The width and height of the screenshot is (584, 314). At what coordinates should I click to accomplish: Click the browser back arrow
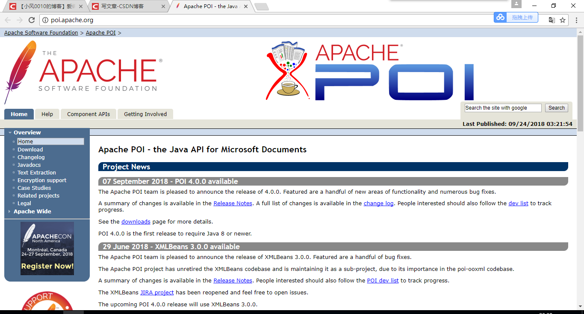[x=8, y=20]
